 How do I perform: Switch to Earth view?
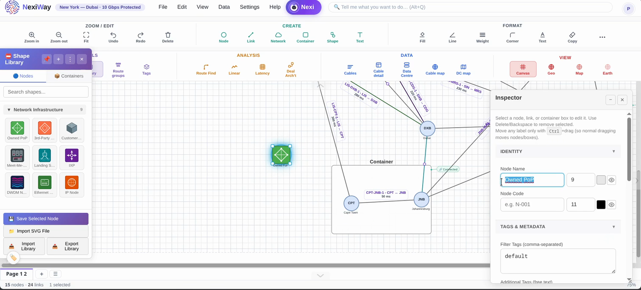click(x=608, y=69)
